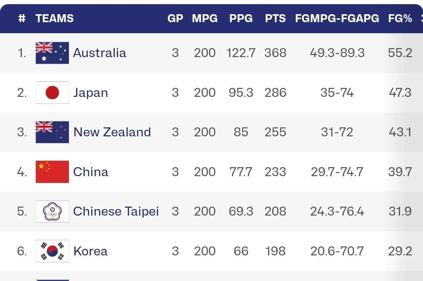Click the Korea flag icon
The width and height of the screenshot is (423, 281).
pos(52,251)
